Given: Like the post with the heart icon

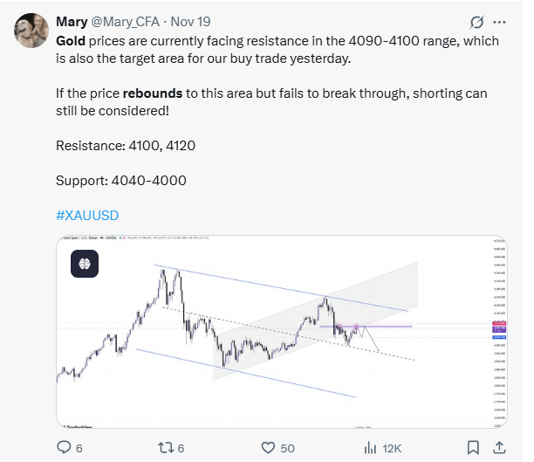Looking at the screenshot, I should [269, 447].
